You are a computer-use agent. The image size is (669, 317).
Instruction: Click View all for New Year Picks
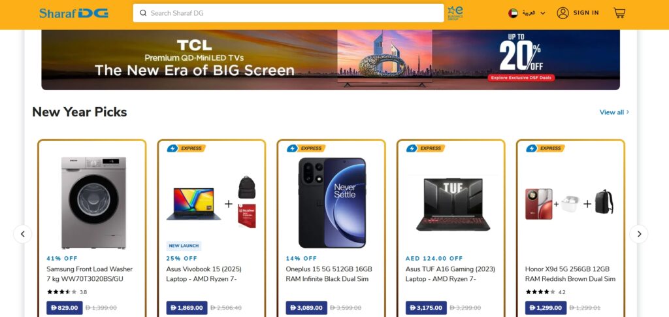[614, 112]
